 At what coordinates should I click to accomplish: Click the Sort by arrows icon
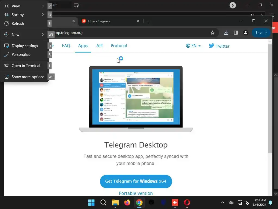7,15
